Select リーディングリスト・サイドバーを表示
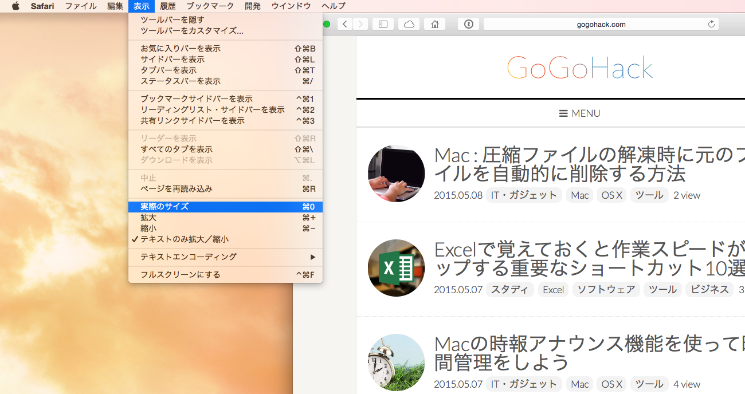 click(225, 110)
